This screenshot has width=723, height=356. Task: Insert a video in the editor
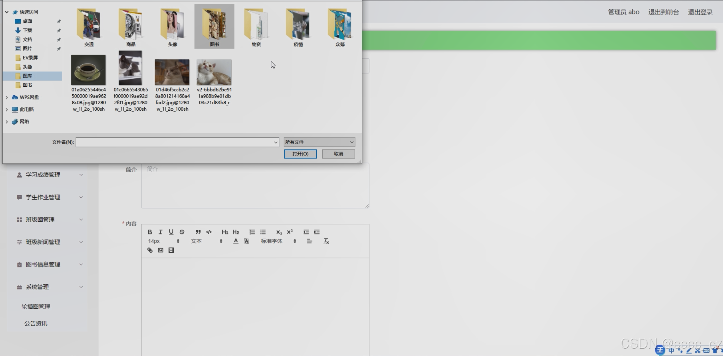[x=171, y=250]
